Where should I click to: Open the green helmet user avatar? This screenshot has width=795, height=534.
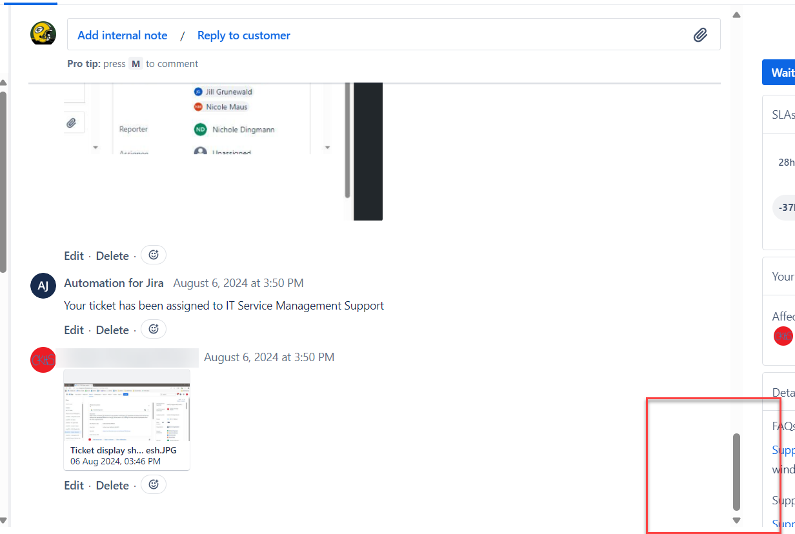click(x=43, y=33)
